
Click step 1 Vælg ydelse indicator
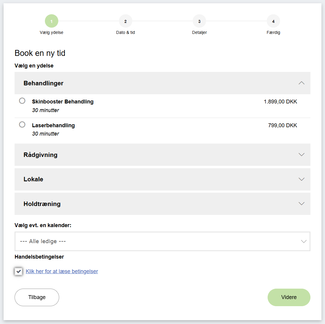point(51,21)
